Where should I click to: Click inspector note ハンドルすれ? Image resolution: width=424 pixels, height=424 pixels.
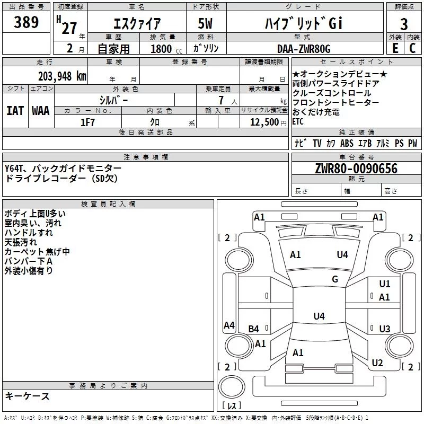pyautogui.click(x=29, y=233)
